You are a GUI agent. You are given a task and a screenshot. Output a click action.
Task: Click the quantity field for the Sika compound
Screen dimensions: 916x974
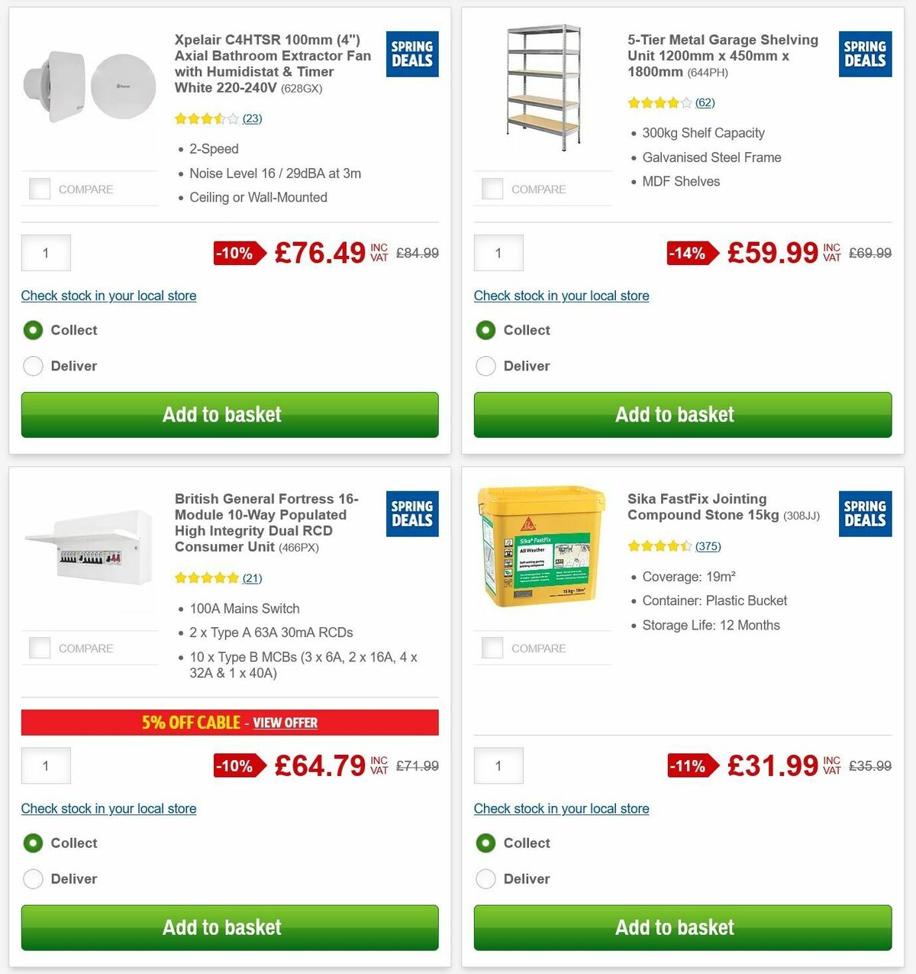point(498,765)
